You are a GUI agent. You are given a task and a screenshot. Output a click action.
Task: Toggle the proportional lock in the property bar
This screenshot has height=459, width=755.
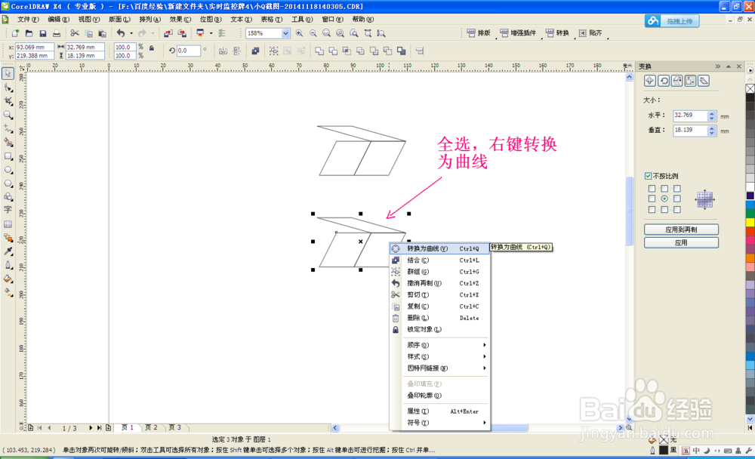tap(152, 48)
